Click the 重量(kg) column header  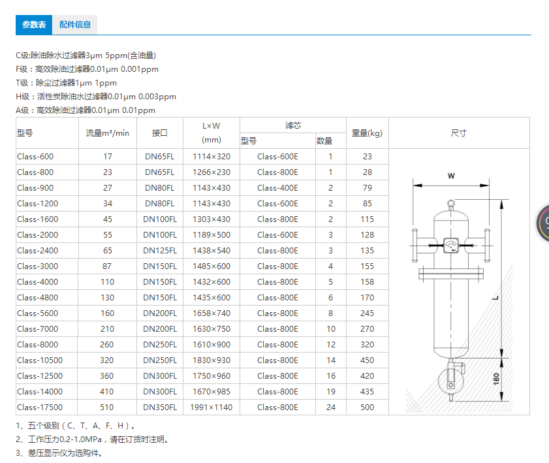coord(368,133)
